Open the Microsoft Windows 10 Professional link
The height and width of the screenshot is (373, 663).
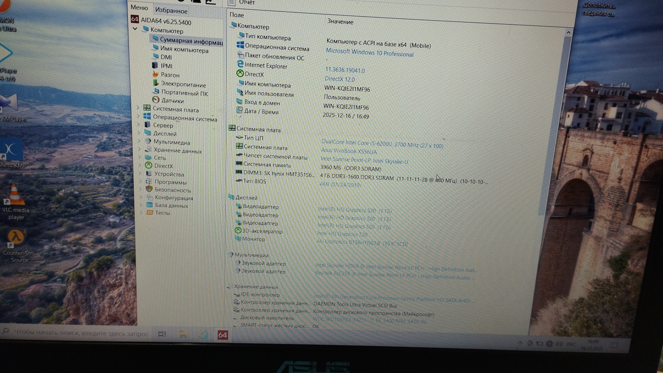click(x=369, y=53)
